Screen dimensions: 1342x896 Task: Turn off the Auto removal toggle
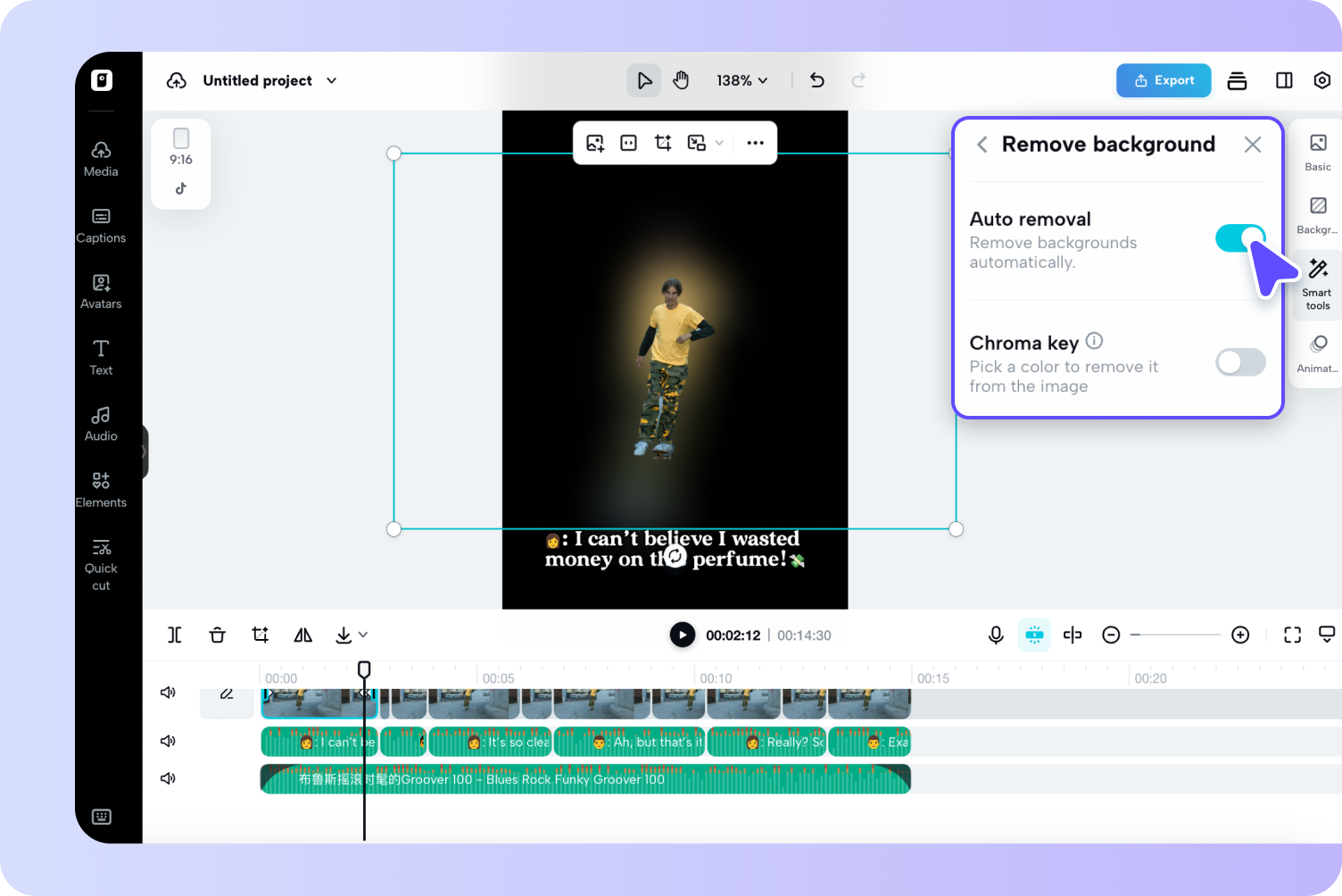(1240, 238)
